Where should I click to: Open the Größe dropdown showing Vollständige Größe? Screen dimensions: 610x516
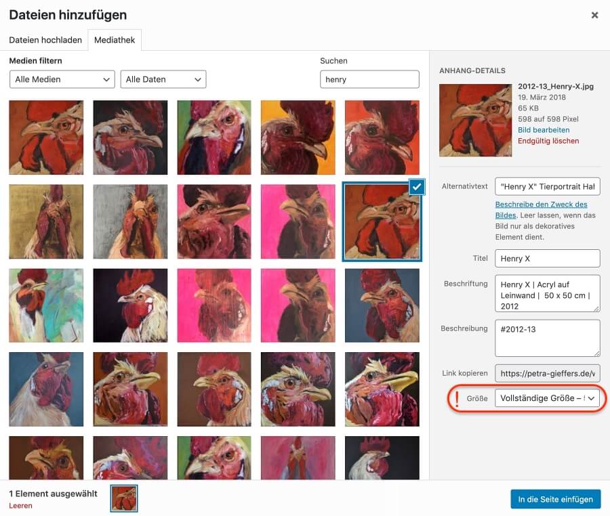pos(547,398)
